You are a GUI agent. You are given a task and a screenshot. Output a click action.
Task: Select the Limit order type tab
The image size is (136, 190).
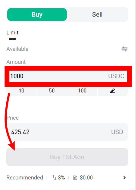pyautogui.click(x=12, y=33)
